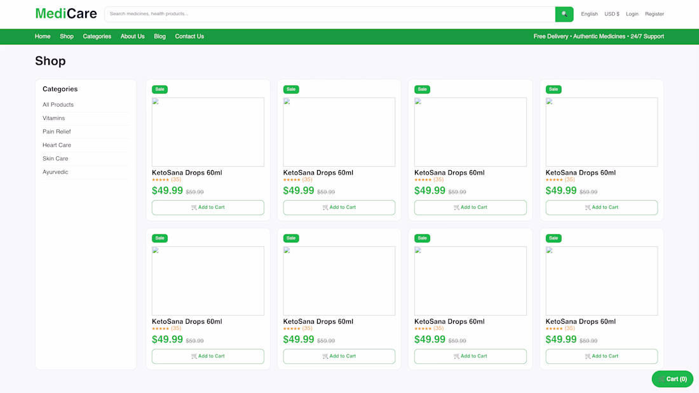Open Categories in the navigation bar
This screenshot has width=699, height=393.
97,37
